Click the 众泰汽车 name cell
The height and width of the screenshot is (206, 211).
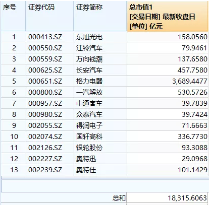point(100,114)
